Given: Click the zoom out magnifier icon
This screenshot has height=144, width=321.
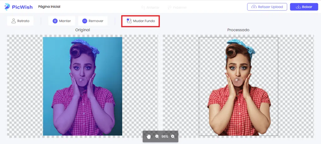Looking at the screenshot, I should click(157, 136).
